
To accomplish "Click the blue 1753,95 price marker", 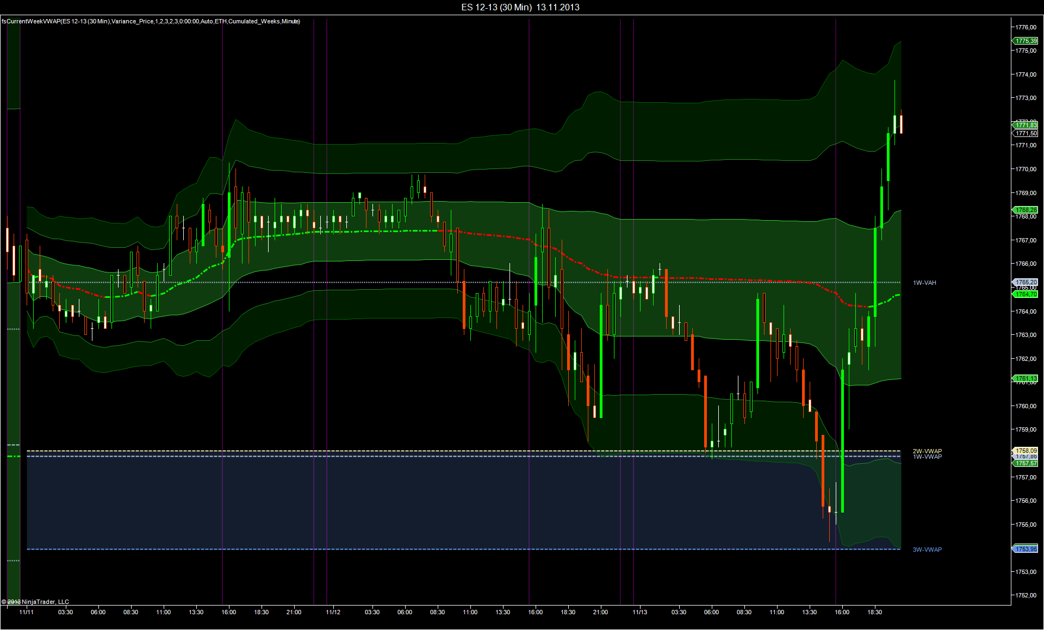I will (1026, 549).
